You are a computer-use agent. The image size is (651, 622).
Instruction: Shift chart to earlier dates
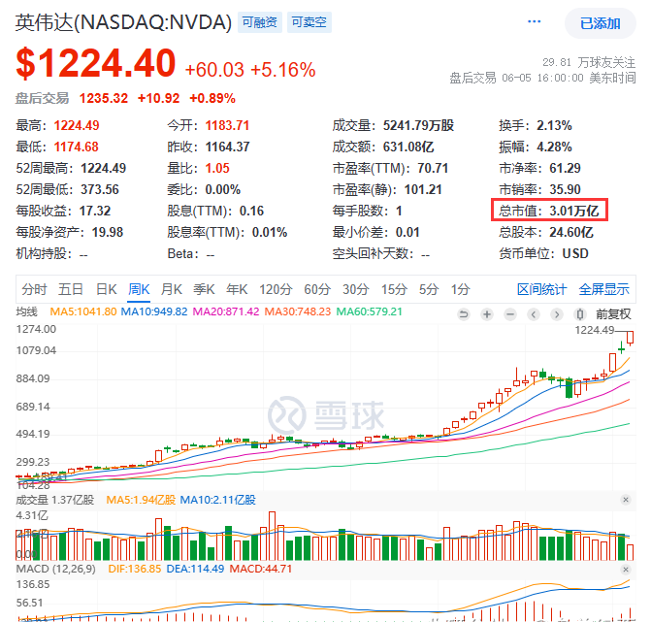[534, 314]
